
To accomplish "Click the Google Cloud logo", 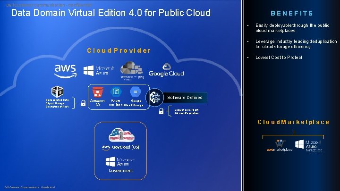I will coord(166,70).
